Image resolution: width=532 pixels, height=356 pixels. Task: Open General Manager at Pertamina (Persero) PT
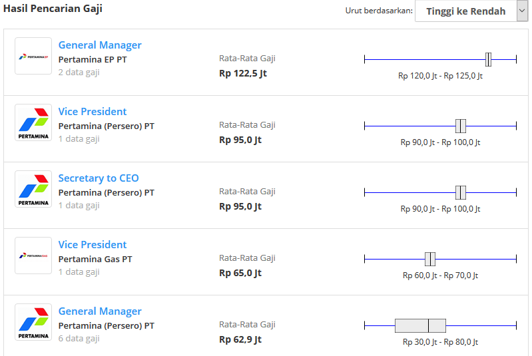[x=100, y=311]
